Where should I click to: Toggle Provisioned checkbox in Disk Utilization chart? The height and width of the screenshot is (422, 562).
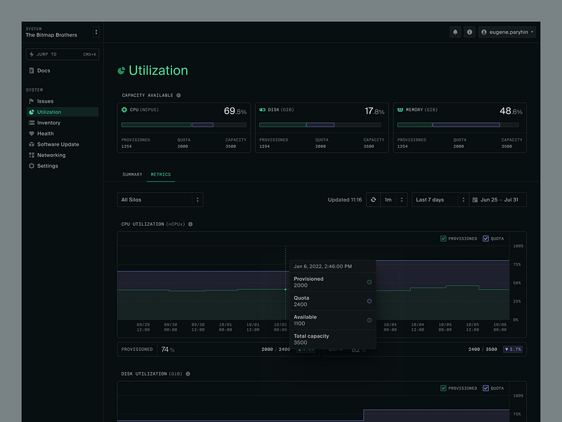point(443,388)
